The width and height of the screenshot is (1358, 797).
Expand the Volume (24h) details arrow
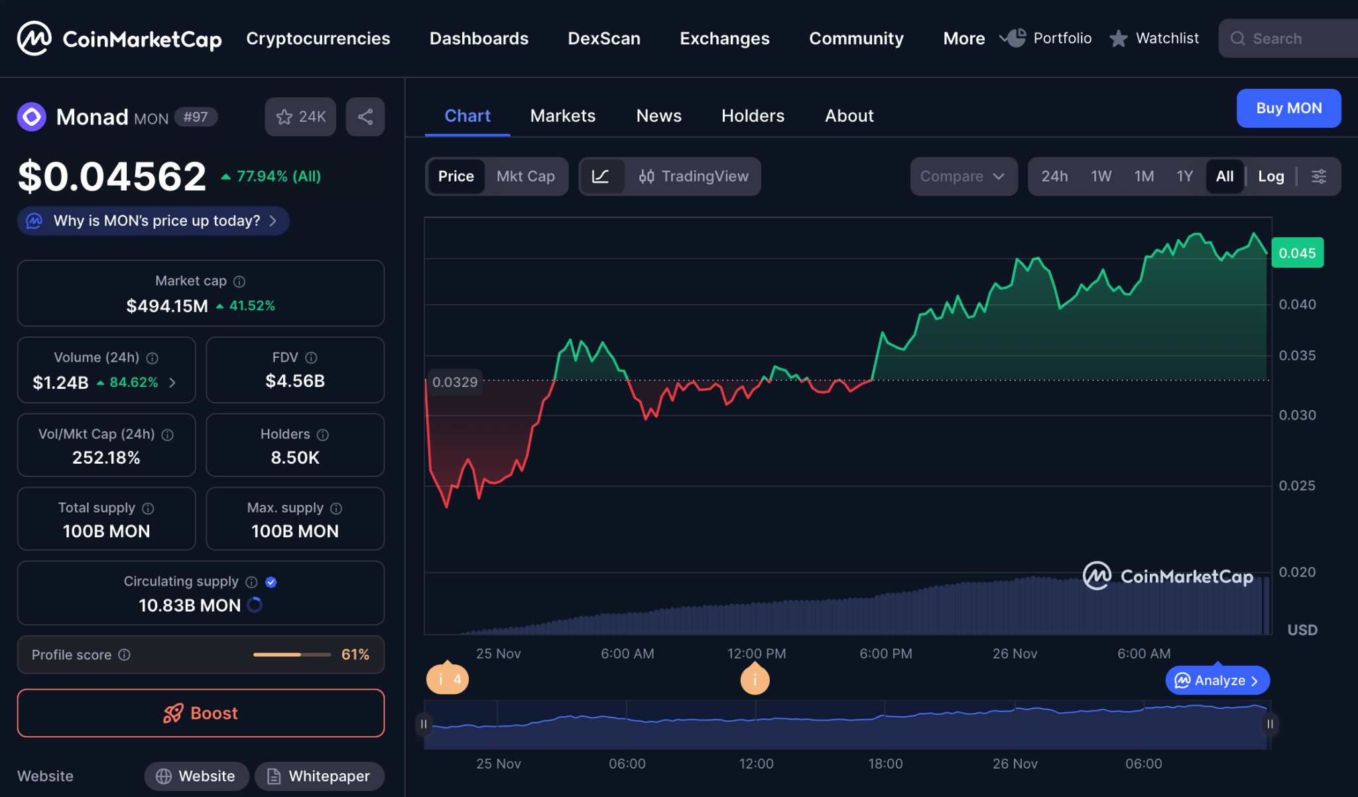(172, 382)
